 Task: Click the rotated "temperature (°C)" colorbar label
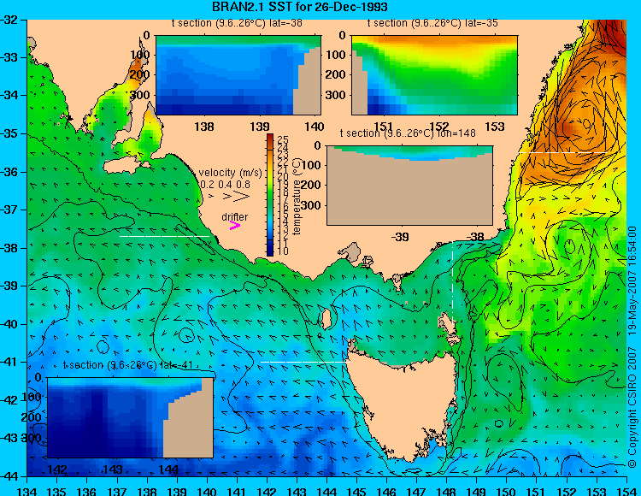(297, 196)
